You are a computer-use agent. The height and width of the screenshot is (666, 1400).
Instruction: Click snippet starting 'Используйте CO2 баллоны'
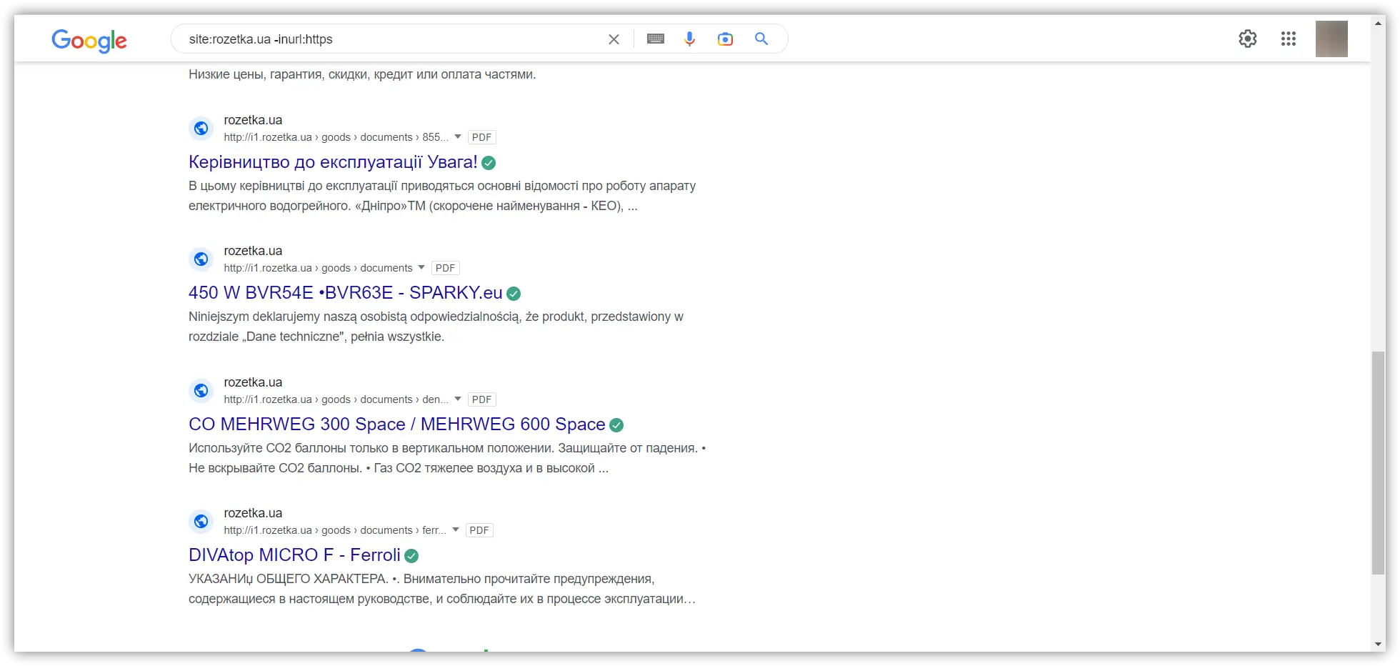[x=447, y=458]
